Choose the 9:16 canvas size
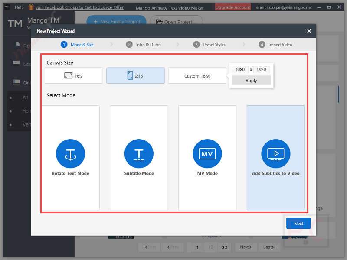Image resolution: width=347 pixels, height=260 pixels. (x=135, y=75)
